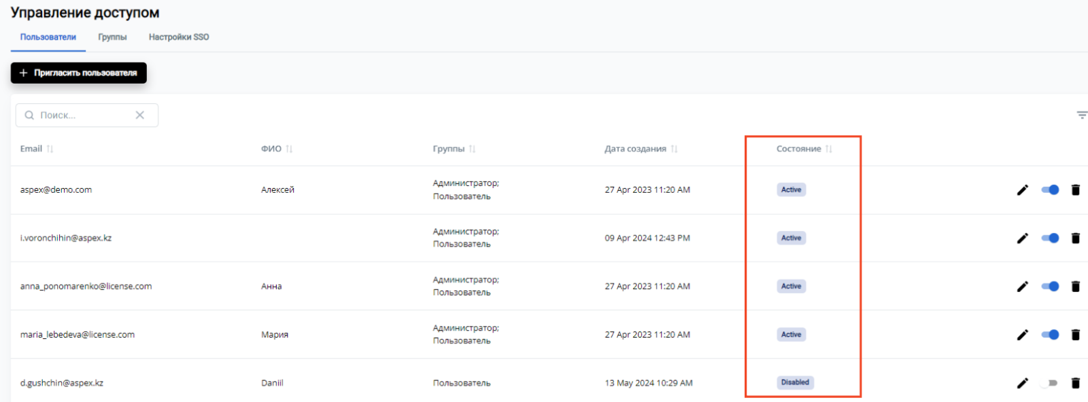Click the magnifier icon in search box

point(29,115)
